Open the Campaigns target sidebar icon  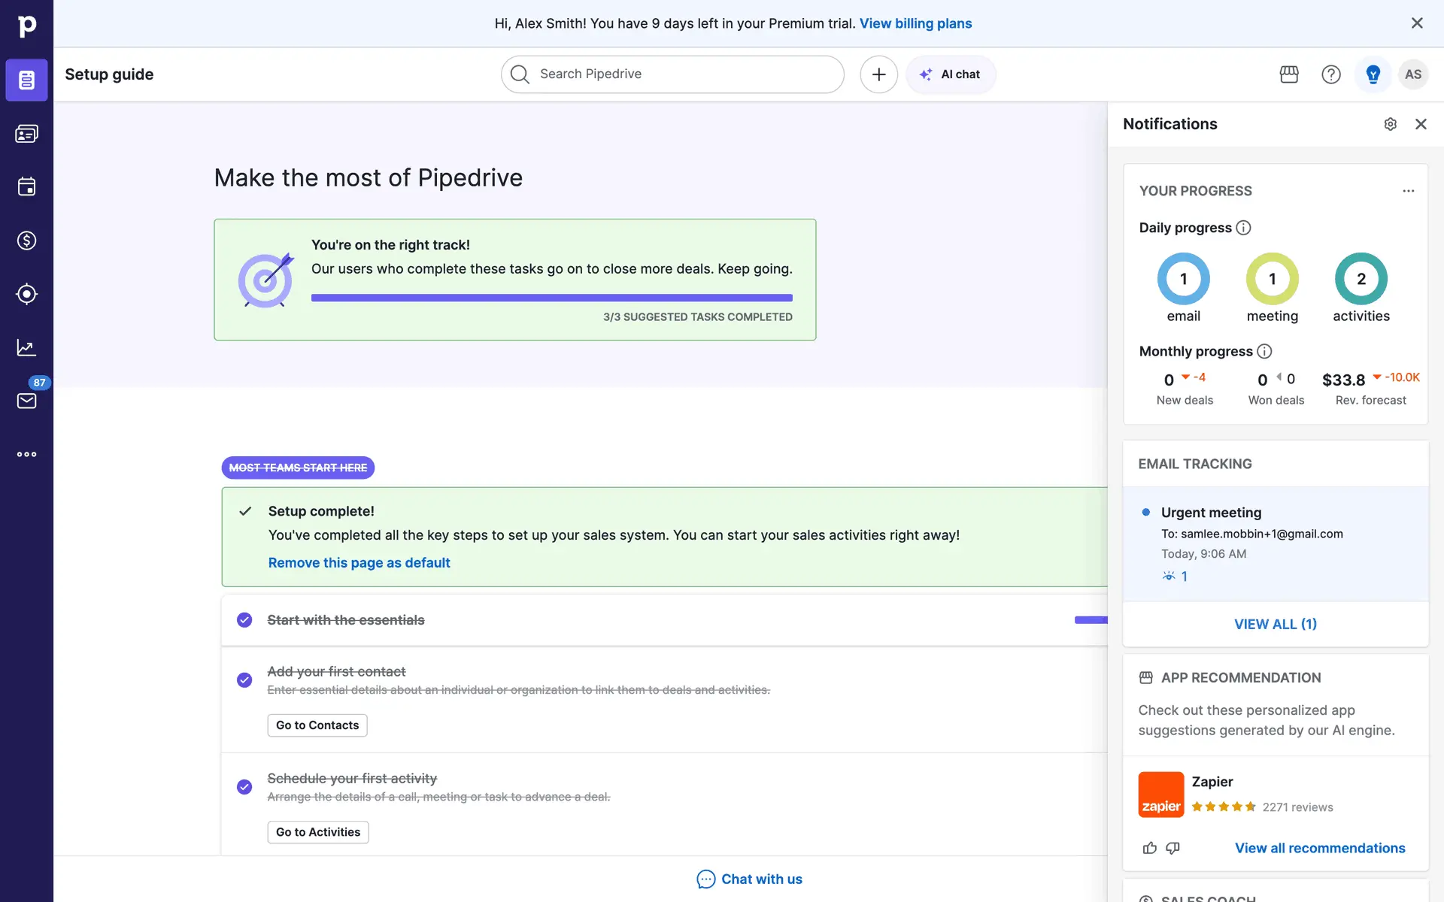click(x=26, y=294)
